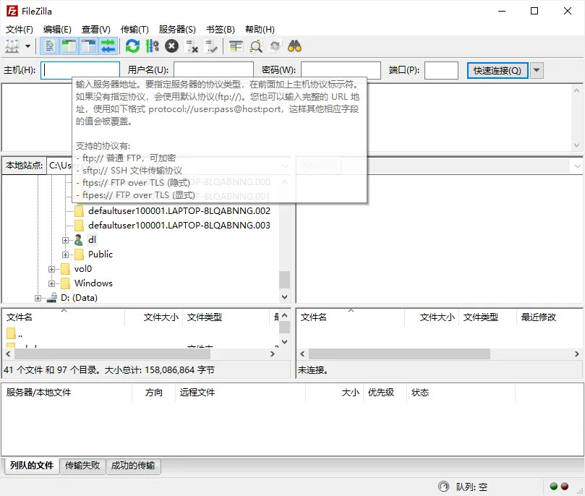
Task: Click message log scroll down arrow
Action: (x=577, y=145)
